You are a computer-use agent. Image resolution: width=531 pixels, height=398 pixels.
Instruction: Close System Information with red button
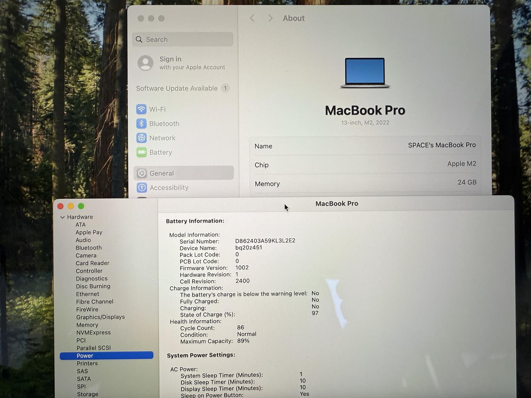pyautogui.click(x=60, y=206)
